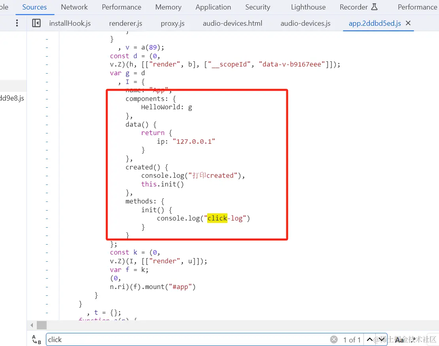Go to previous search match
This screenshot has height=346, width=439.
(x=369, y=340)
